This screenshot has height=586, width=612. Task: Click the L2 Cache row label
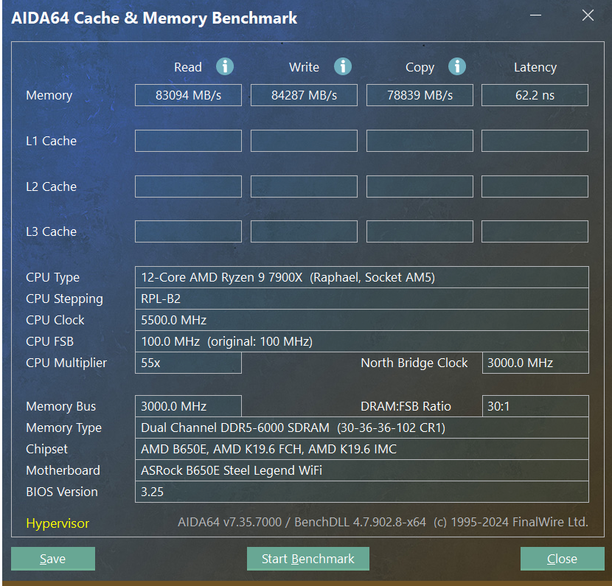pyautogui.click(x=51, y=186)
